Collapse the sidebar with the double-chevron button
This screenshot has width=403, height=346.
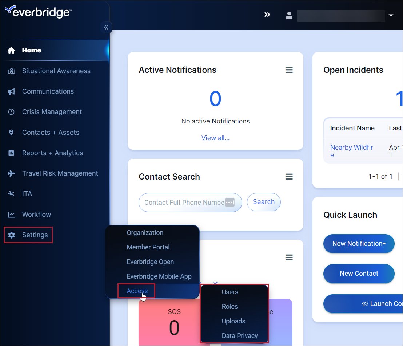click(x=106, y=27)
